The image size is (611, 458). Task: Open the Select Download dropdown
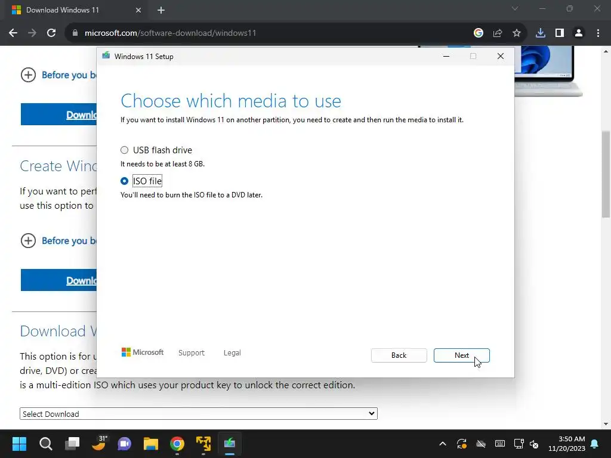coord(198,414)
